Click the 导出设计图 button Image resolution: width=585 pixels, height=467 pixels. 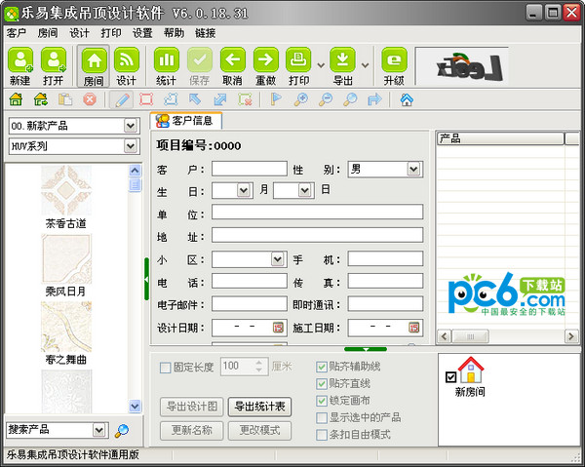(192, 406)
